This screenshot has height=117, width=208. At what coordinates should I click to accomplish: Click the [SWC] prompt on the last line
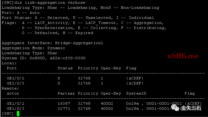[8, 114]
